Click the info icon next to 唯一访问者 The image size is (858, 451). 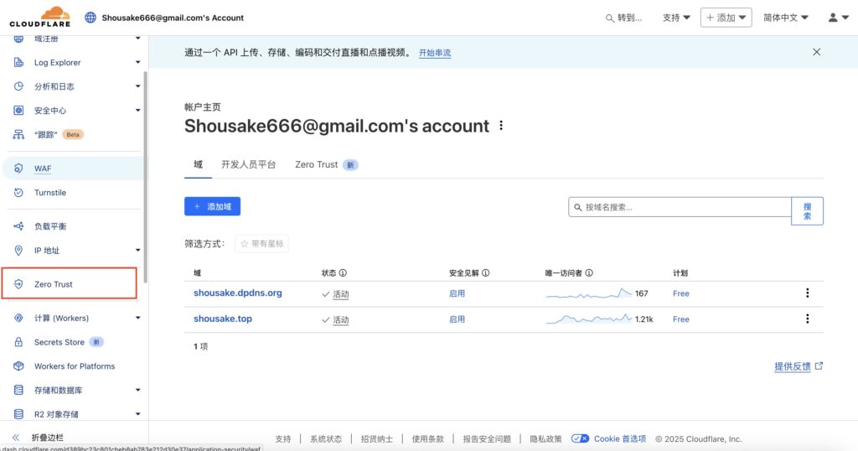click(589, 272)
